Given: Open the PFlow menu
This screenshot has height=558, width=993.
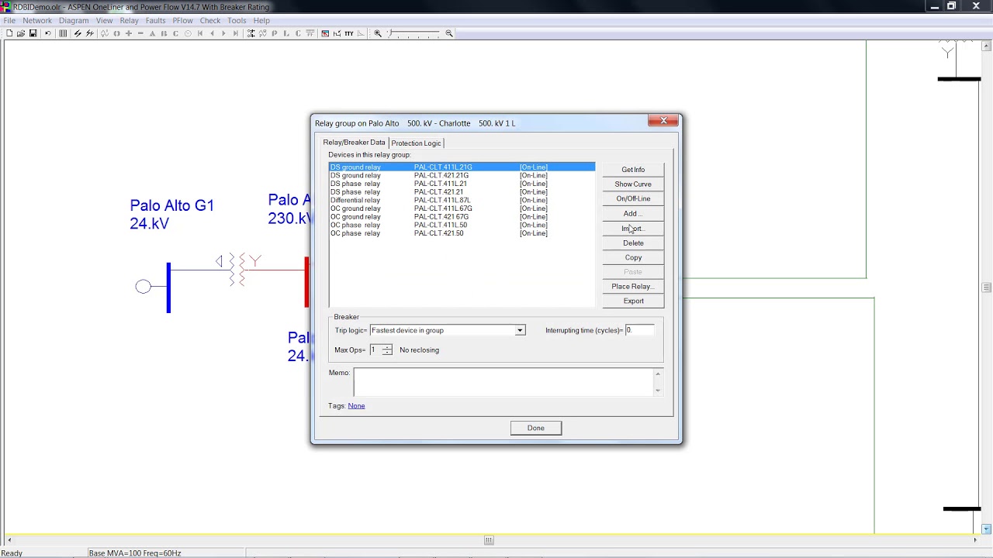Looking at the screenshot, I should click(182, 21).
